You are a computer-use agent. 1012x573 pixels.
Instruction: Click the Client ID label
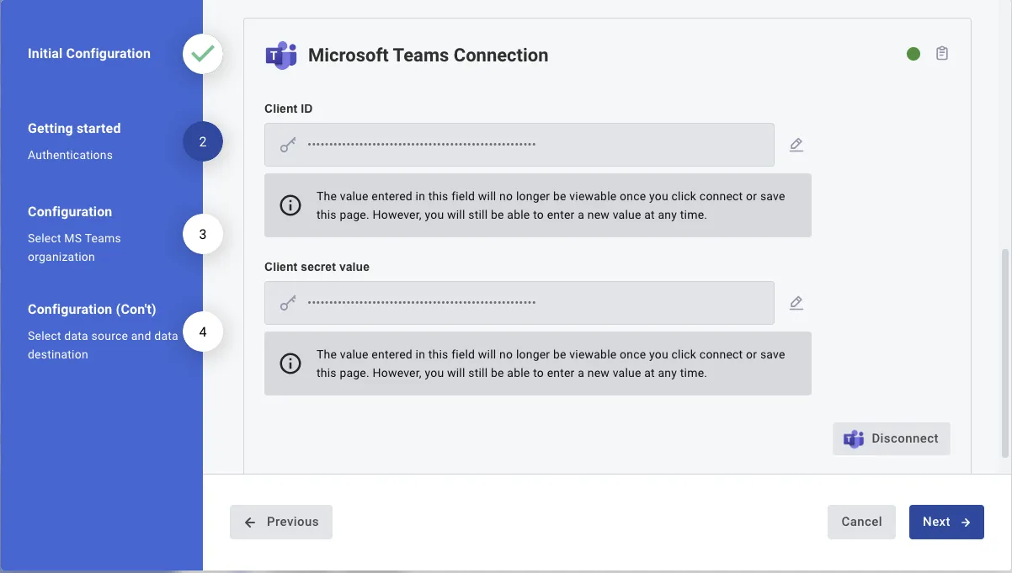(289, 109)
